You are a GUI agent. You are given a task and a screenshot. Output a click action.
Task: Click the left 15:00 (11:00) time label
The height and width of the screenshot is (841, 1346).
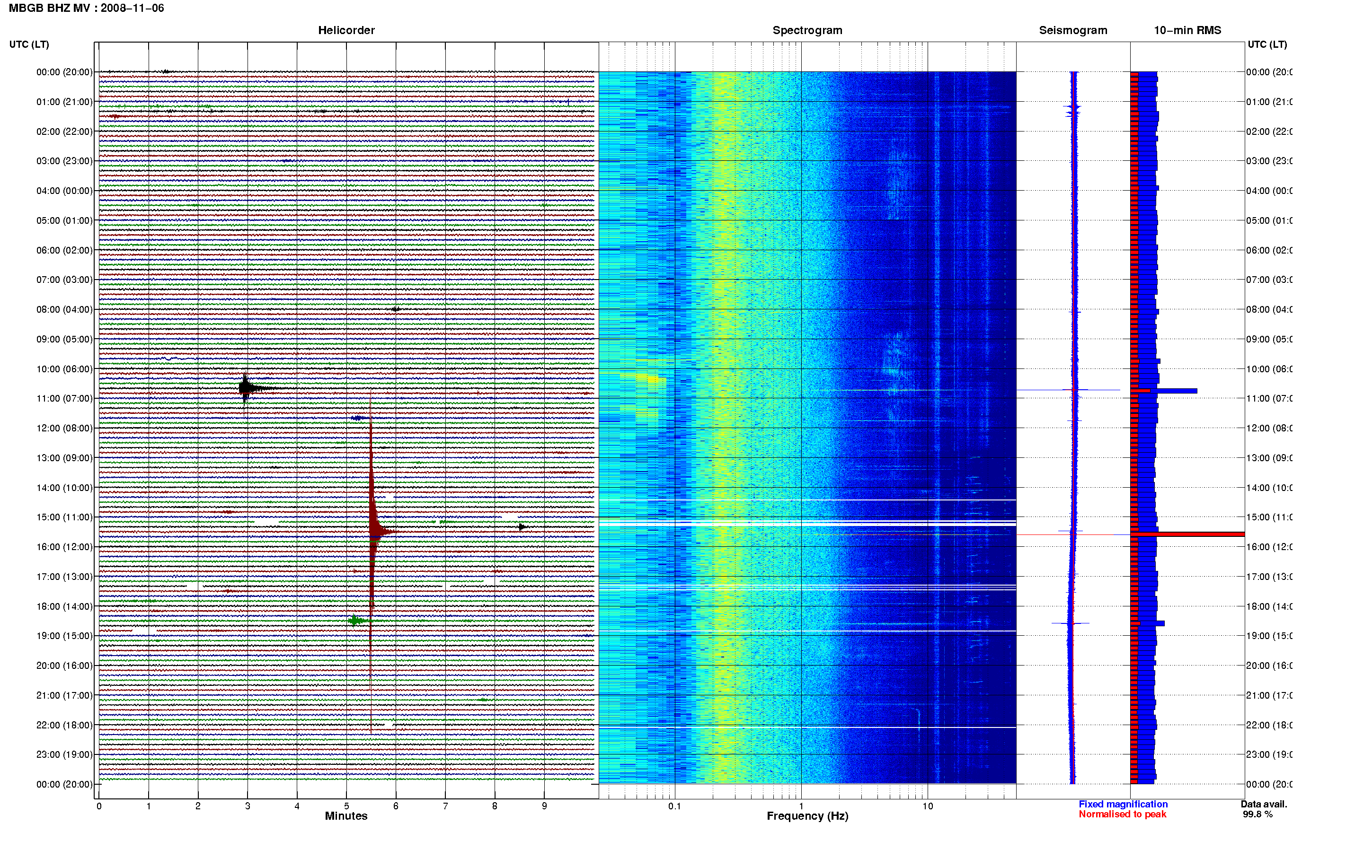64,517
